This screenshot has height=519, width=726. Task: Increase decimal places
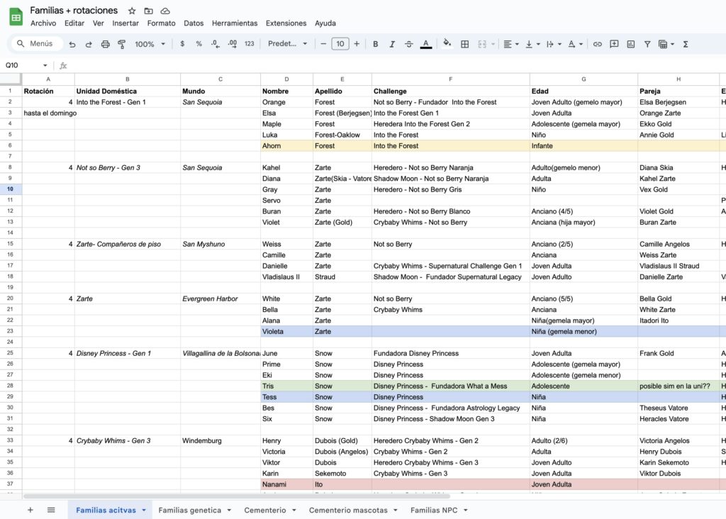(233, 43)
